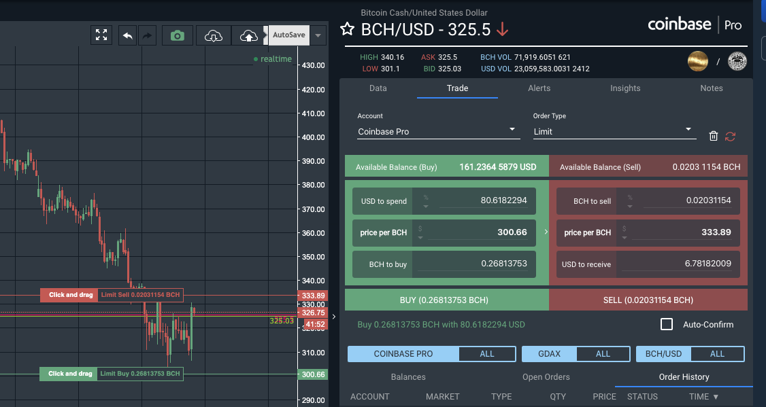Switch to the Notes tab
This screenshot has width=766, height=407.
coord(712,88)
